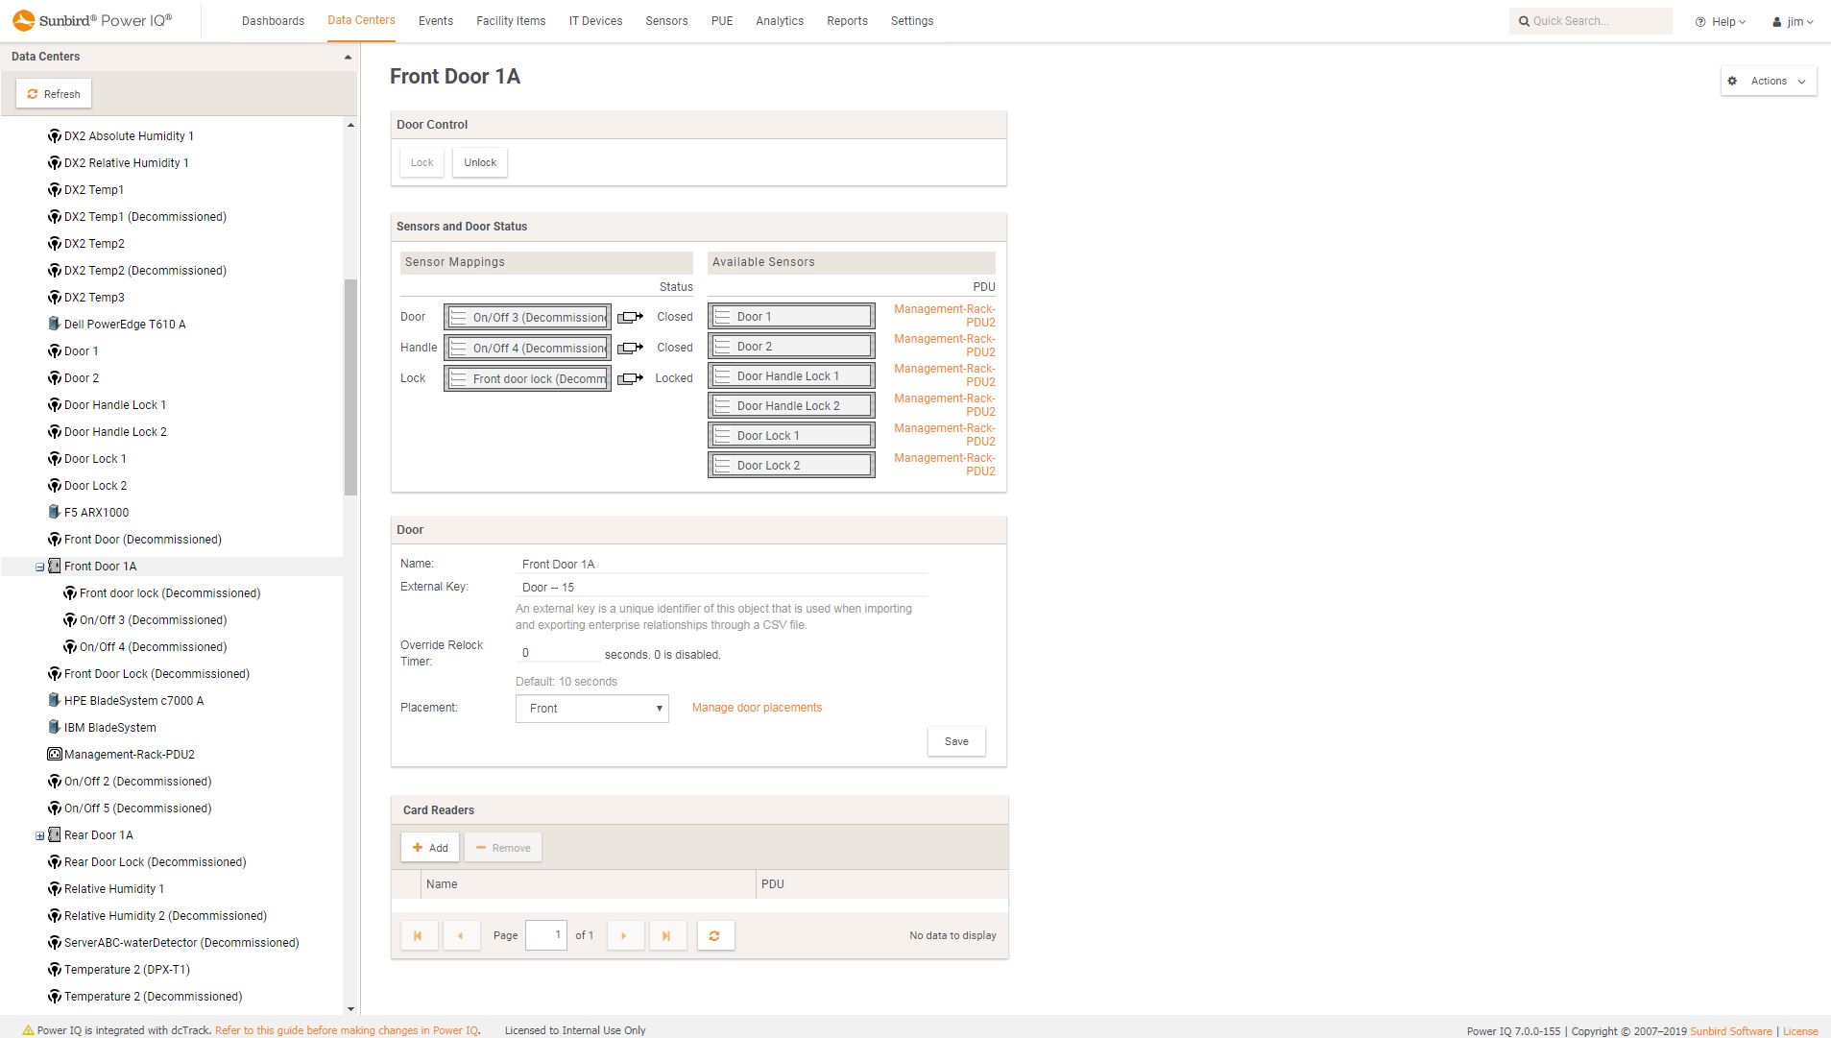
Task: Collapse the Front Door 1A tree node
Action: (38, 566)
